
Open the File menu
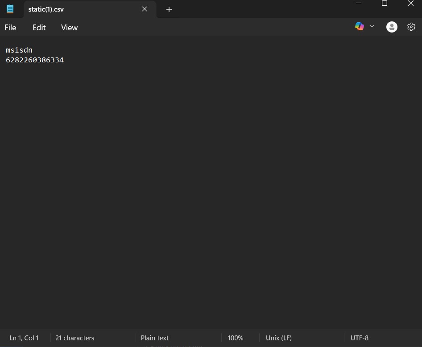(x=10, y=27)
